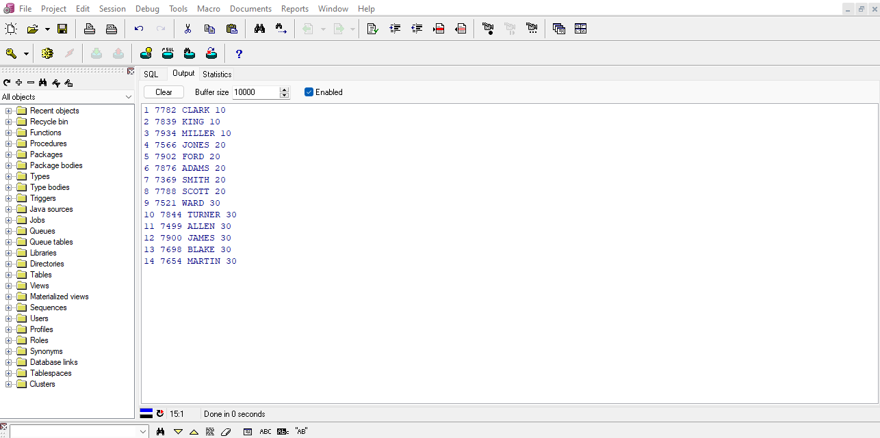Expand the Views folder node
The image size is (880, 438).
coord(8,286)
